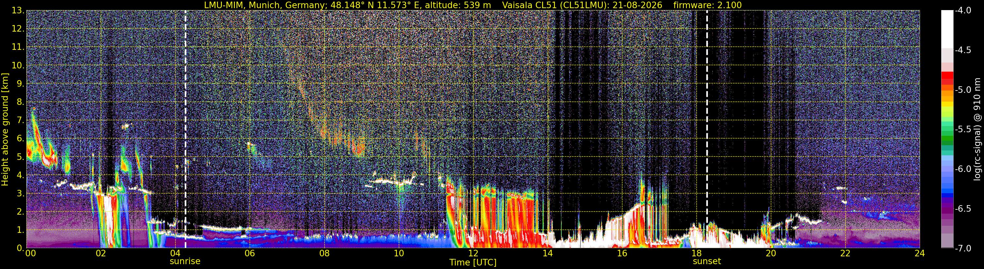Click the height tick '11.' on the y-axis
The image size is (984, 269).
click(18, 47)
